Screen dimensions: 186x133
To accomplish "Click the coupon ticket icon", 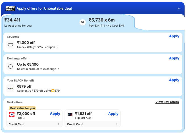I will (x=11, y=45).
